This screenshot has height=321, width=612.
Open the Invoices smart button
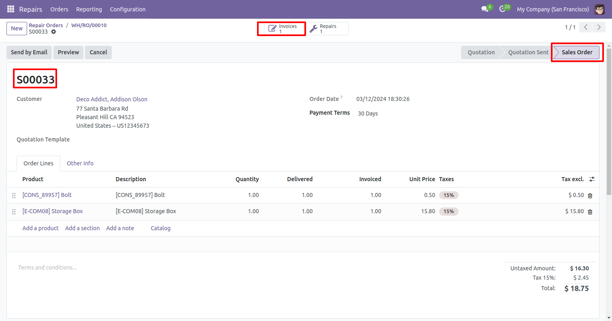(283, 29)
